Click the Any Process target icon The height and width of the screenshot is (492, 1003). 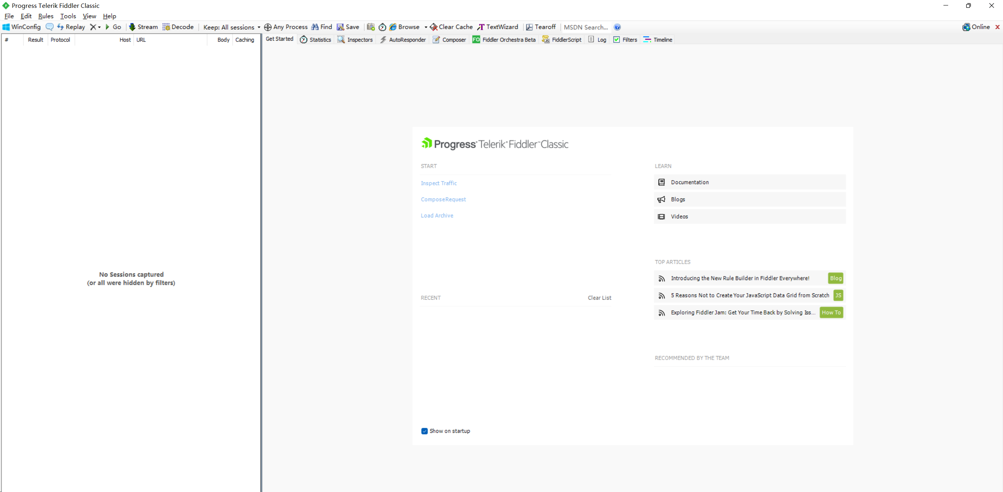tap(268, 27)
